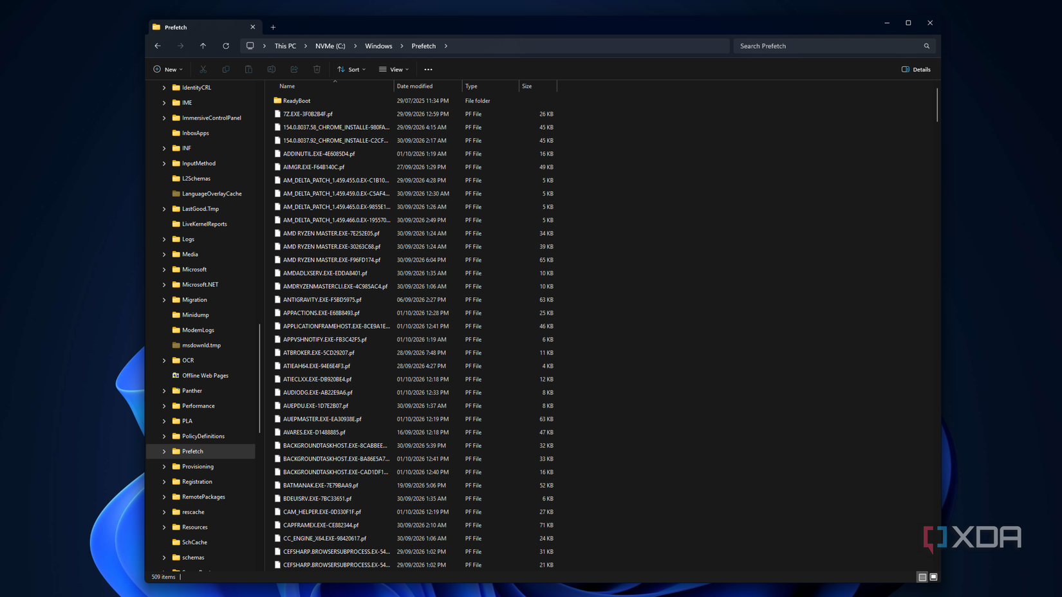Image resolution: width=1062 pixels, height=597 pixels.
Task: Click the 7Z.EXE-3F0B2B4F.pf file icon
Action: 277,114
